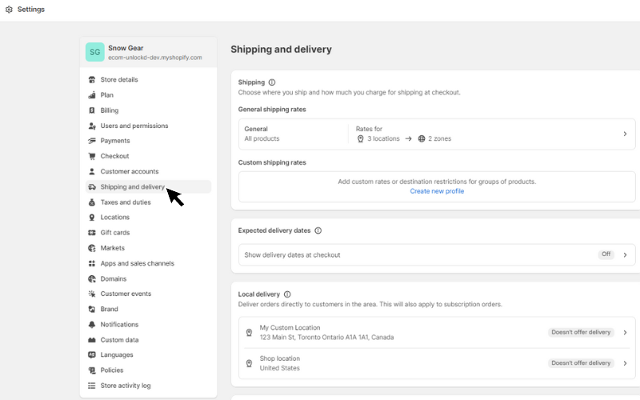Screen dimensions: 640x400
Task: Open delivery dates at checkout chevron
Action: [625, 254]
